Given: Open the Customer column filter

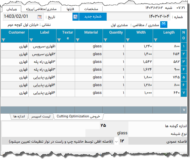Looking at the screenshot, I should pyautogui.click(x=3, y=40).
